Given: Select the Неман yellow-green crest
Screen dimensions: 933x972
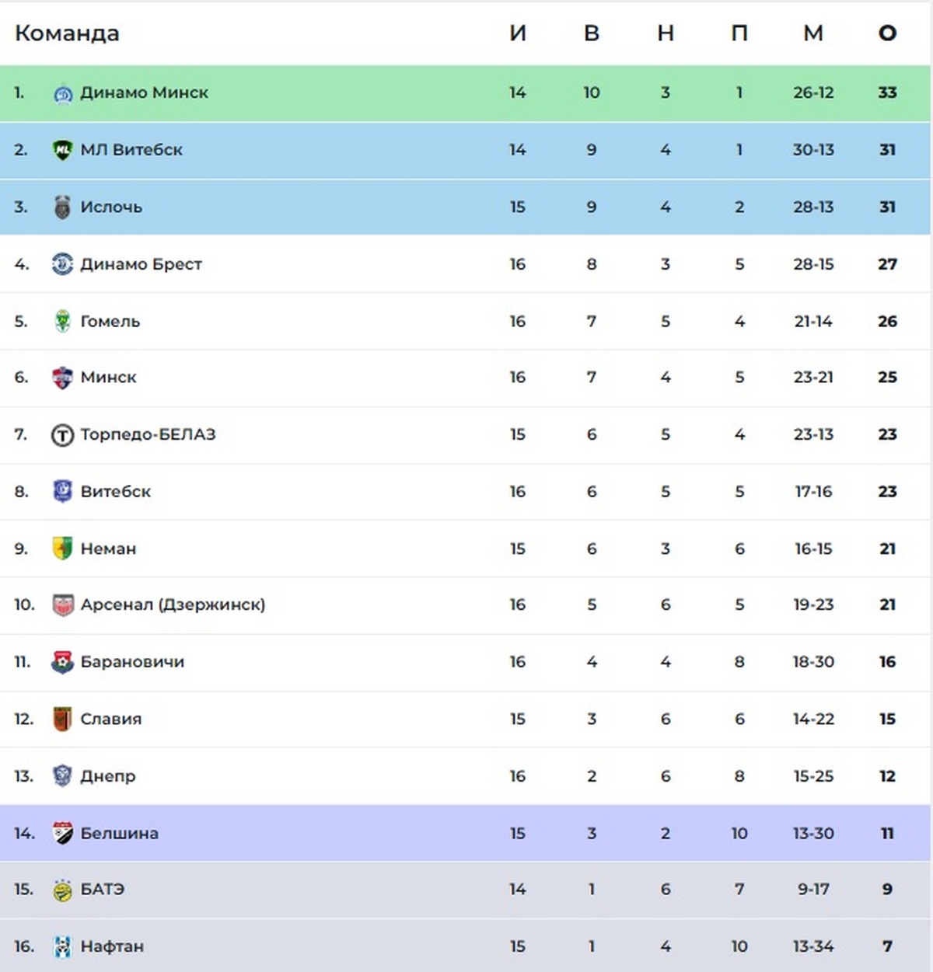Looking at the screenshot, I should 62,549.
